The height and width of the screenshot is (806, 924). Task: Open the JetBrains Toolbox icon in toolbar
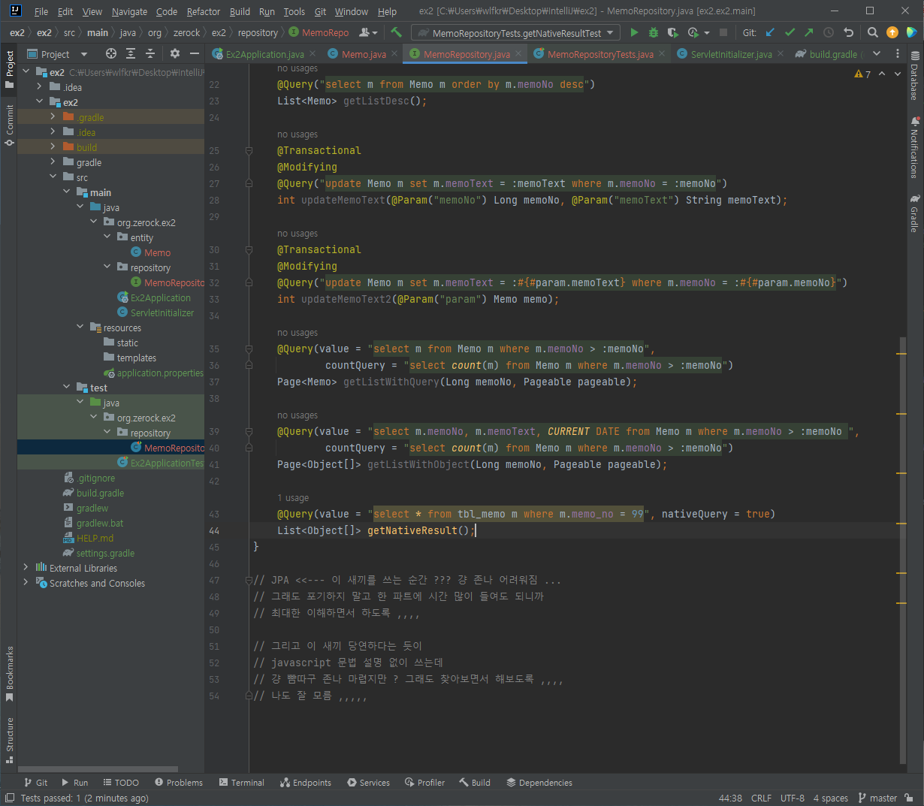911,32
